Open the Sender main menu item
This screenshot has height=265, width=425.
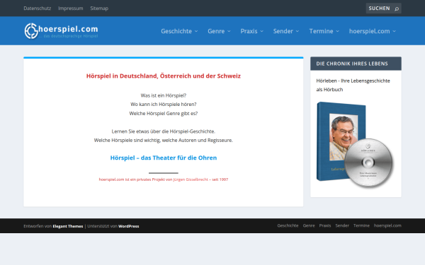(283, 31)
